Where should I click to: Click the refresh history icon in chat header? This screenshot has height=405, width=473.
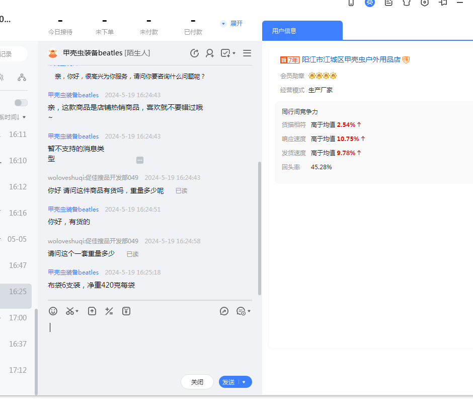(194, 53)
